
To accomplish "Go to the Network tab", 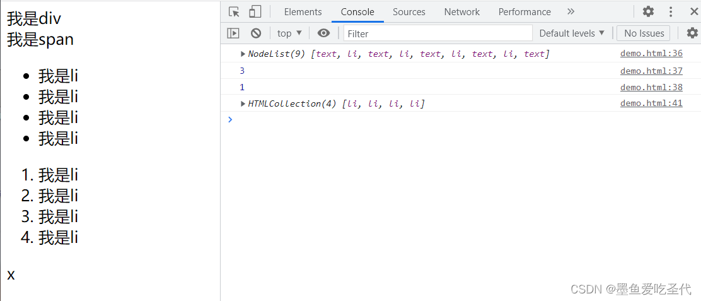I will click(x=462, y=11).
